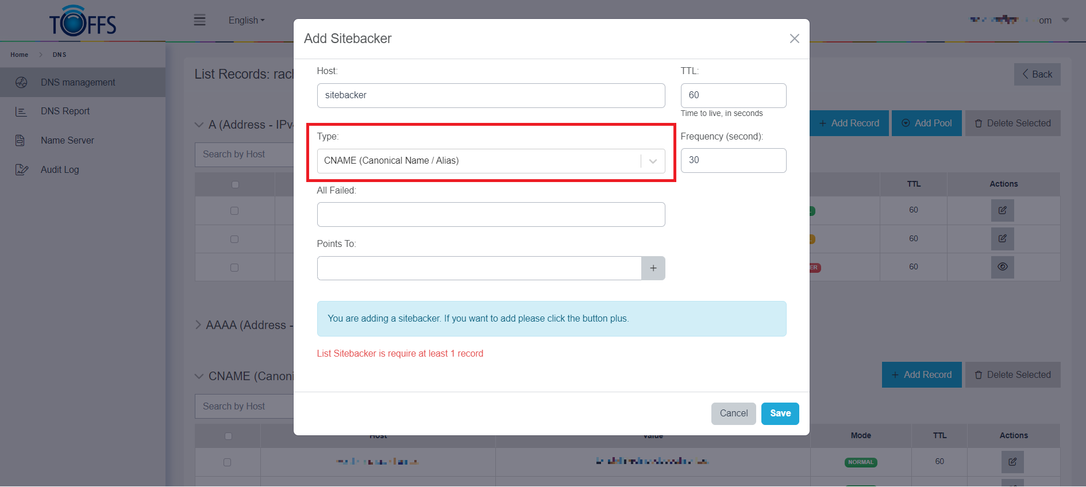Expand the AAAA (Address) section
This screenshot has height=487, width=1086.
(x=198, y=325)
